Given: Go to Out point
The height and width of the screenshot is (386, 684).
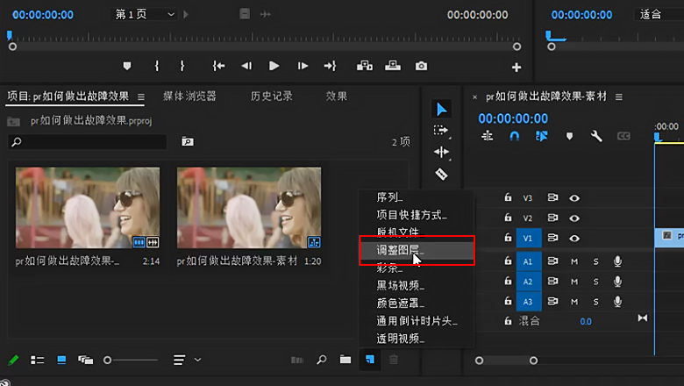Looking at the screenshot, I should (331, 66).
